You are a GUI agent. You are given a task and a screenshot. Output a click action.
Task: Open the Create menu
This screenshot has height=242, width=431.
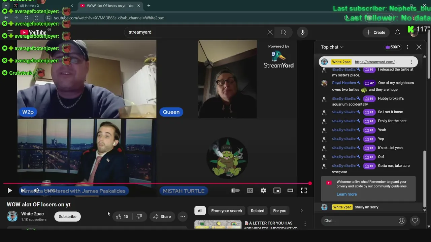[x=376, y=32]
